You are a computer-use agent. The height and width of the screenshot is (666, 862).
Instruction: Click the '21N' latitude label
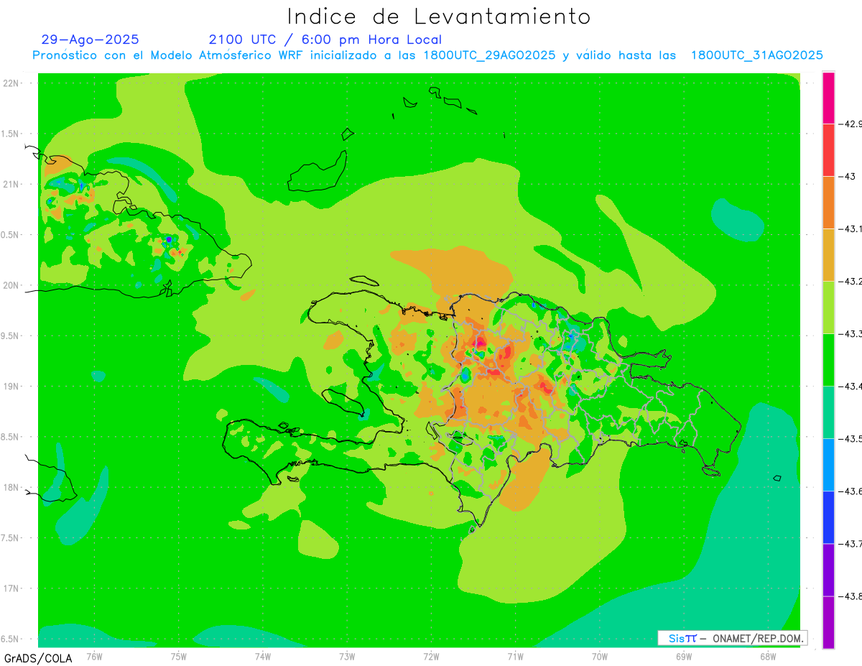pos(11,184)
